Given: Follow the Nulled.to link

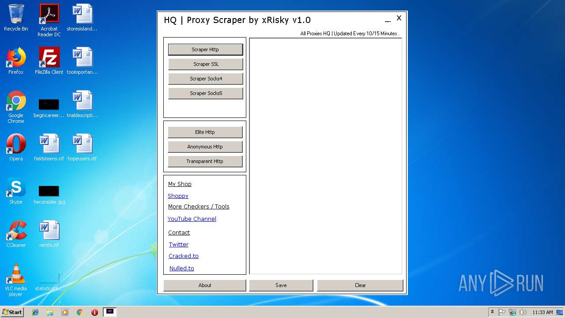Looking at the screenshot, I should point(182,268).
